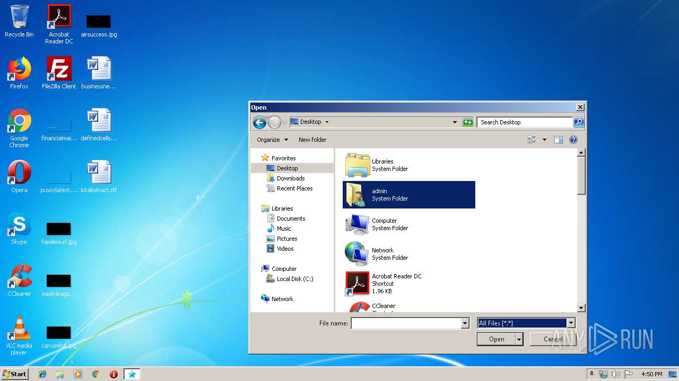Expand the File name dropdown list

point(465,323)
